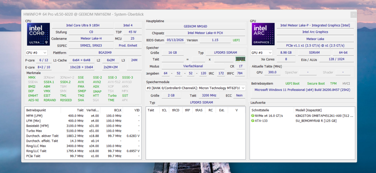Click the Intel 4 process field
The width and height of the screenshot is (376, 173).
(x=128, y=25)
